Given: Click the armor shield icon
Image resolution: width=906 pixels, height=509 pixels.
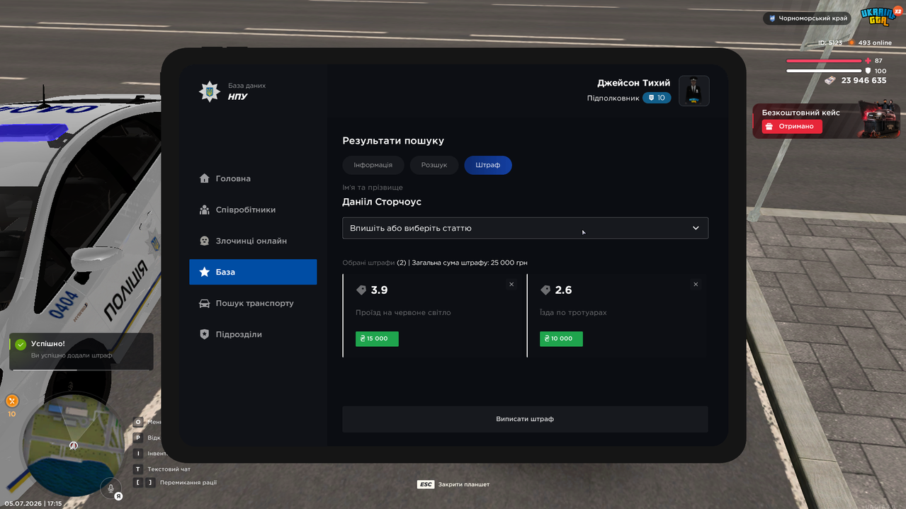Looking at the screenshot, I should pyautogui.click(x=868, y=71).
